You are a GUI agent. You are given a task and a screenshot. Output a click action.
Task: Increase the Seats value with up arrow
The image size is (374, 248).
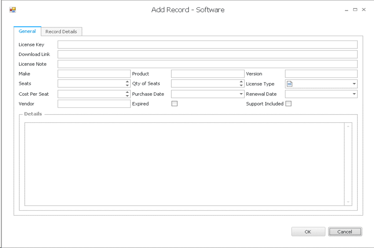pos(127,82)
